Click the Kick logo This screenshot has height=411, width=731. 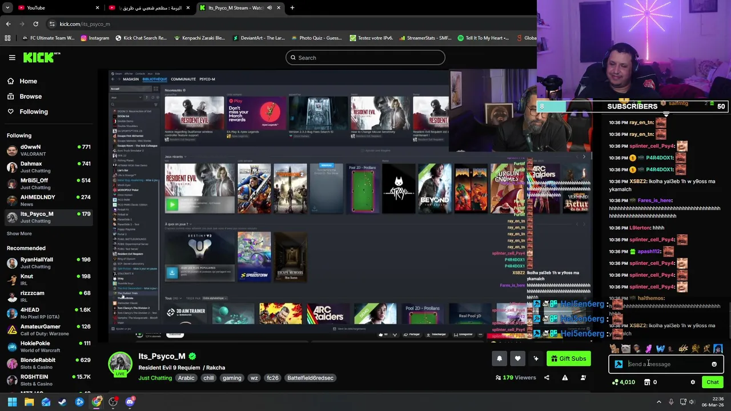click(x=42, y=57)
